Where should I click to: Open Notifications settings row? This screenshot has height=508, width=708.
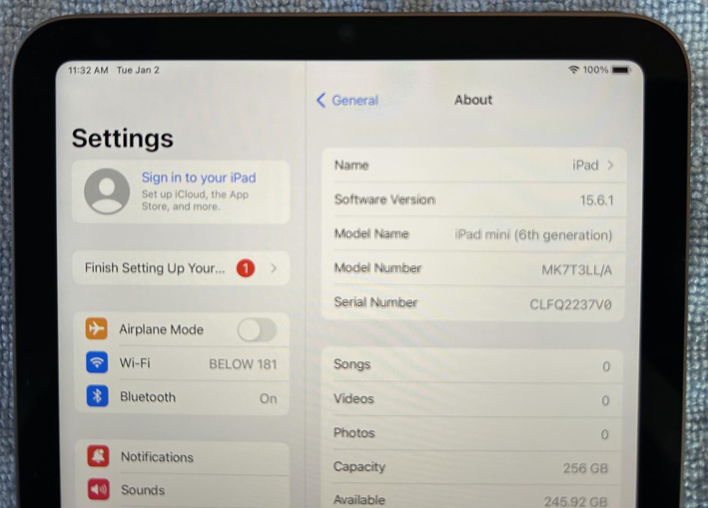point(182,457)
